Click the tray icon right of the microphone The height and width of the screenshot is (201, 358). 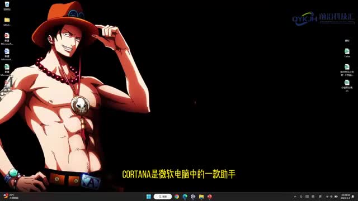(307, 197)
